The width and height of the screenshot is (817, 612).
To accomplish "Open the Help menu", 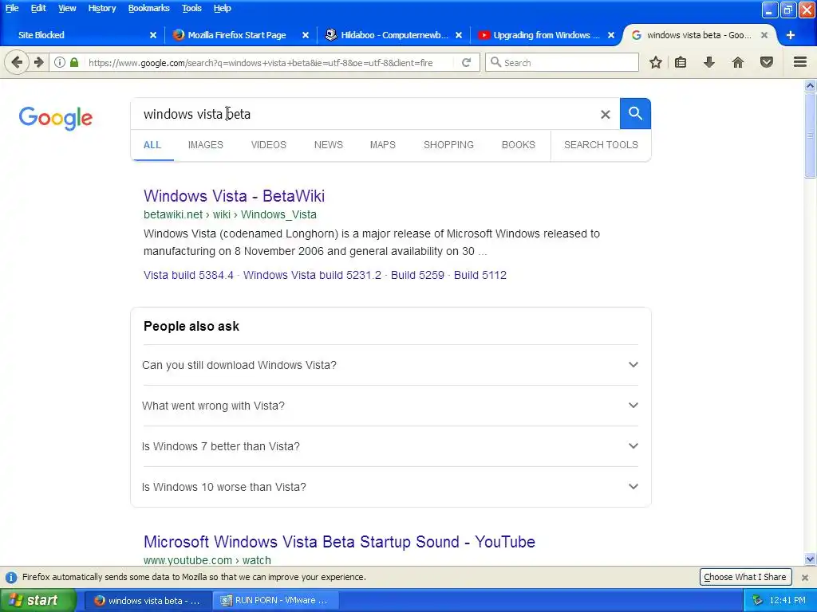I will [x=222, y=8].
